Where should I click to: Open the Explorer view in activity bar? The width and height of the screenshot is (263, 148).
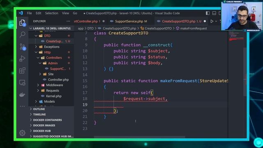click(x=22, y=23)
